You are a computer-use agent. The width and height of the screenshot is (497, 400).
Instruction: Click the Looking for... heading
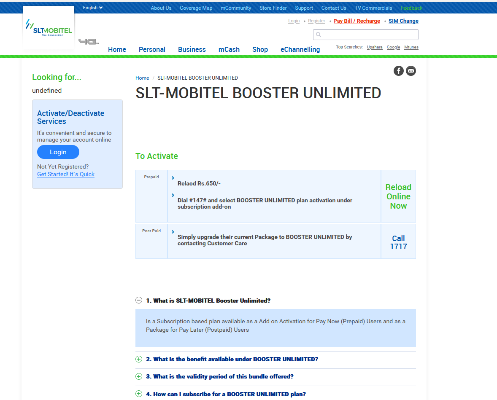57,77
